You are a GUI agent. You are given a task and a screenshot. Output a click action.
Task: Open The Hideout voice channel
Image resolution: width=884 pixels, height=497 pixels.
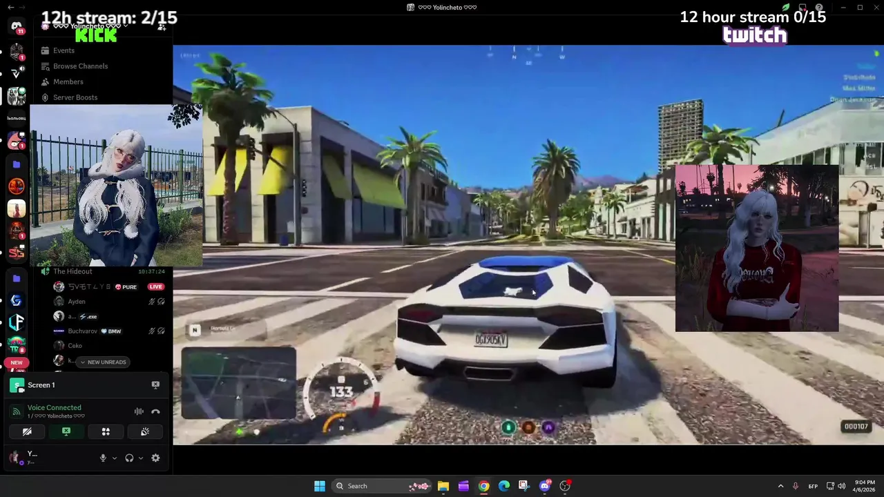73,271
